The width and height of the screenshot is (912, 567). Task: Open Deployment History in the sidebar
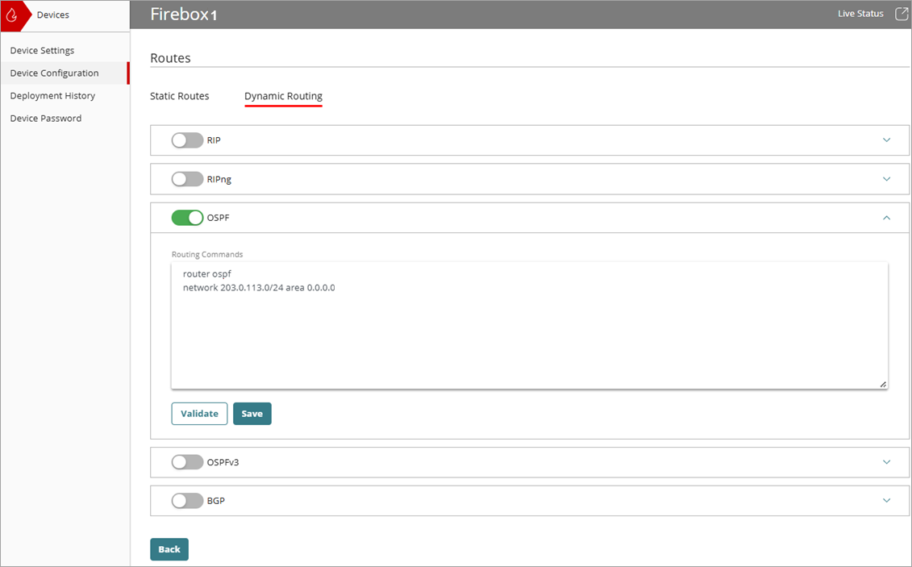click(53, 95)
